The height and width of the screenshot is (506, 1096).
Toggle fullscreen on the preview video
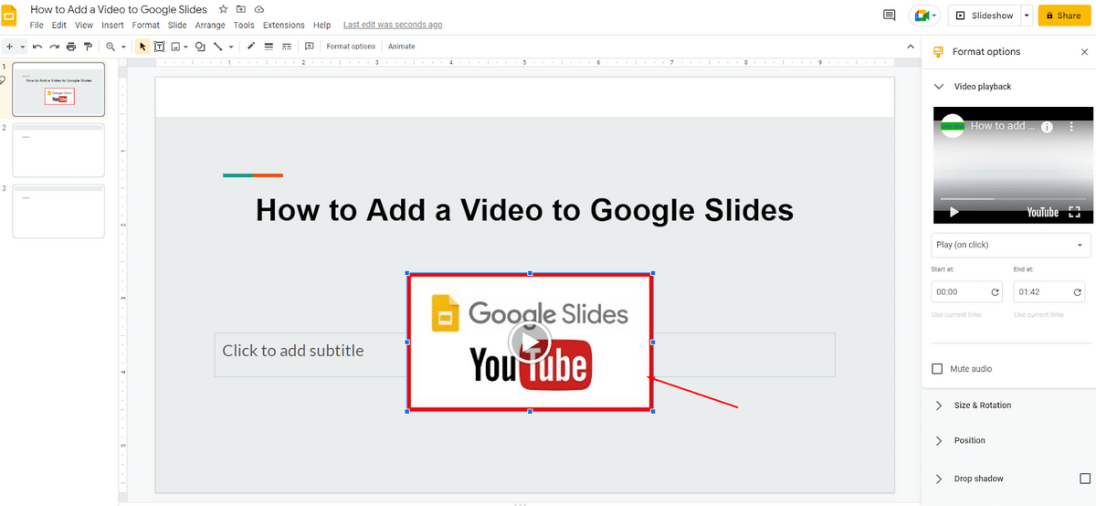pyautogui.click(x=1074, y=212)
